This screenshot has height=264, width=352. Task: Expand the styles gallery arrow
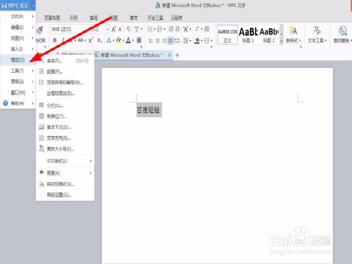click(281, 41)
